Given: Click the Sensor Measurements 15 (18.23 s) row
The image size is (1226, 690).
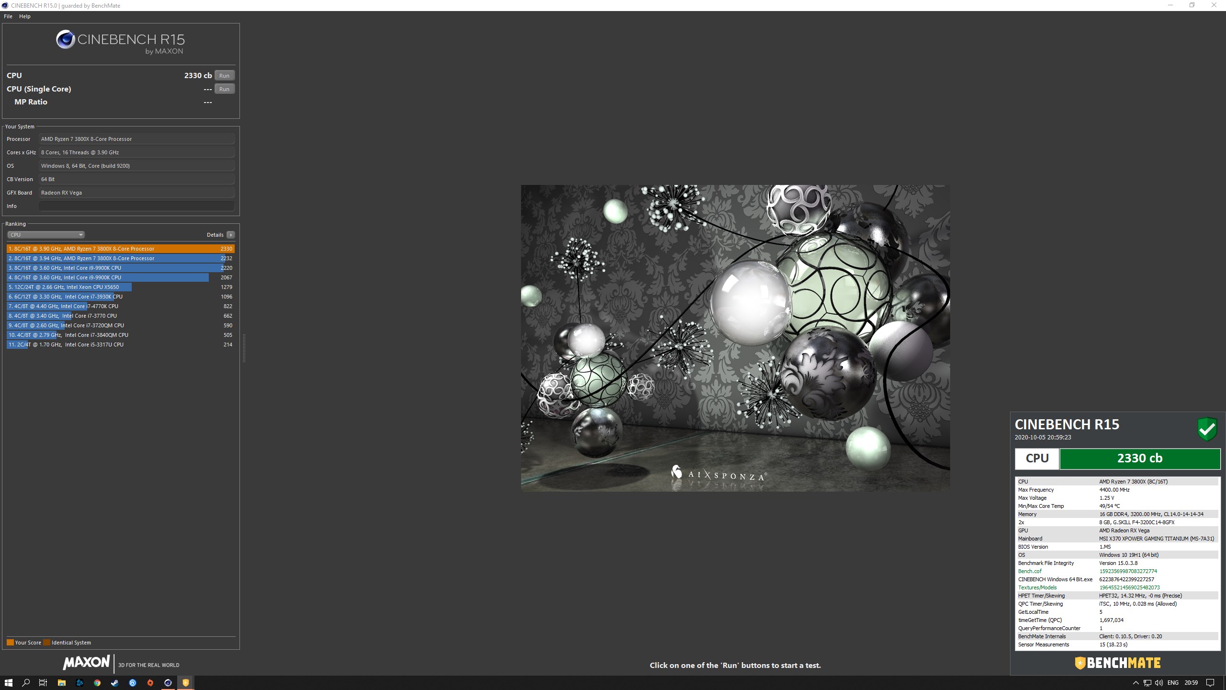Looking at the screenshot, I should coord(1117,644).
